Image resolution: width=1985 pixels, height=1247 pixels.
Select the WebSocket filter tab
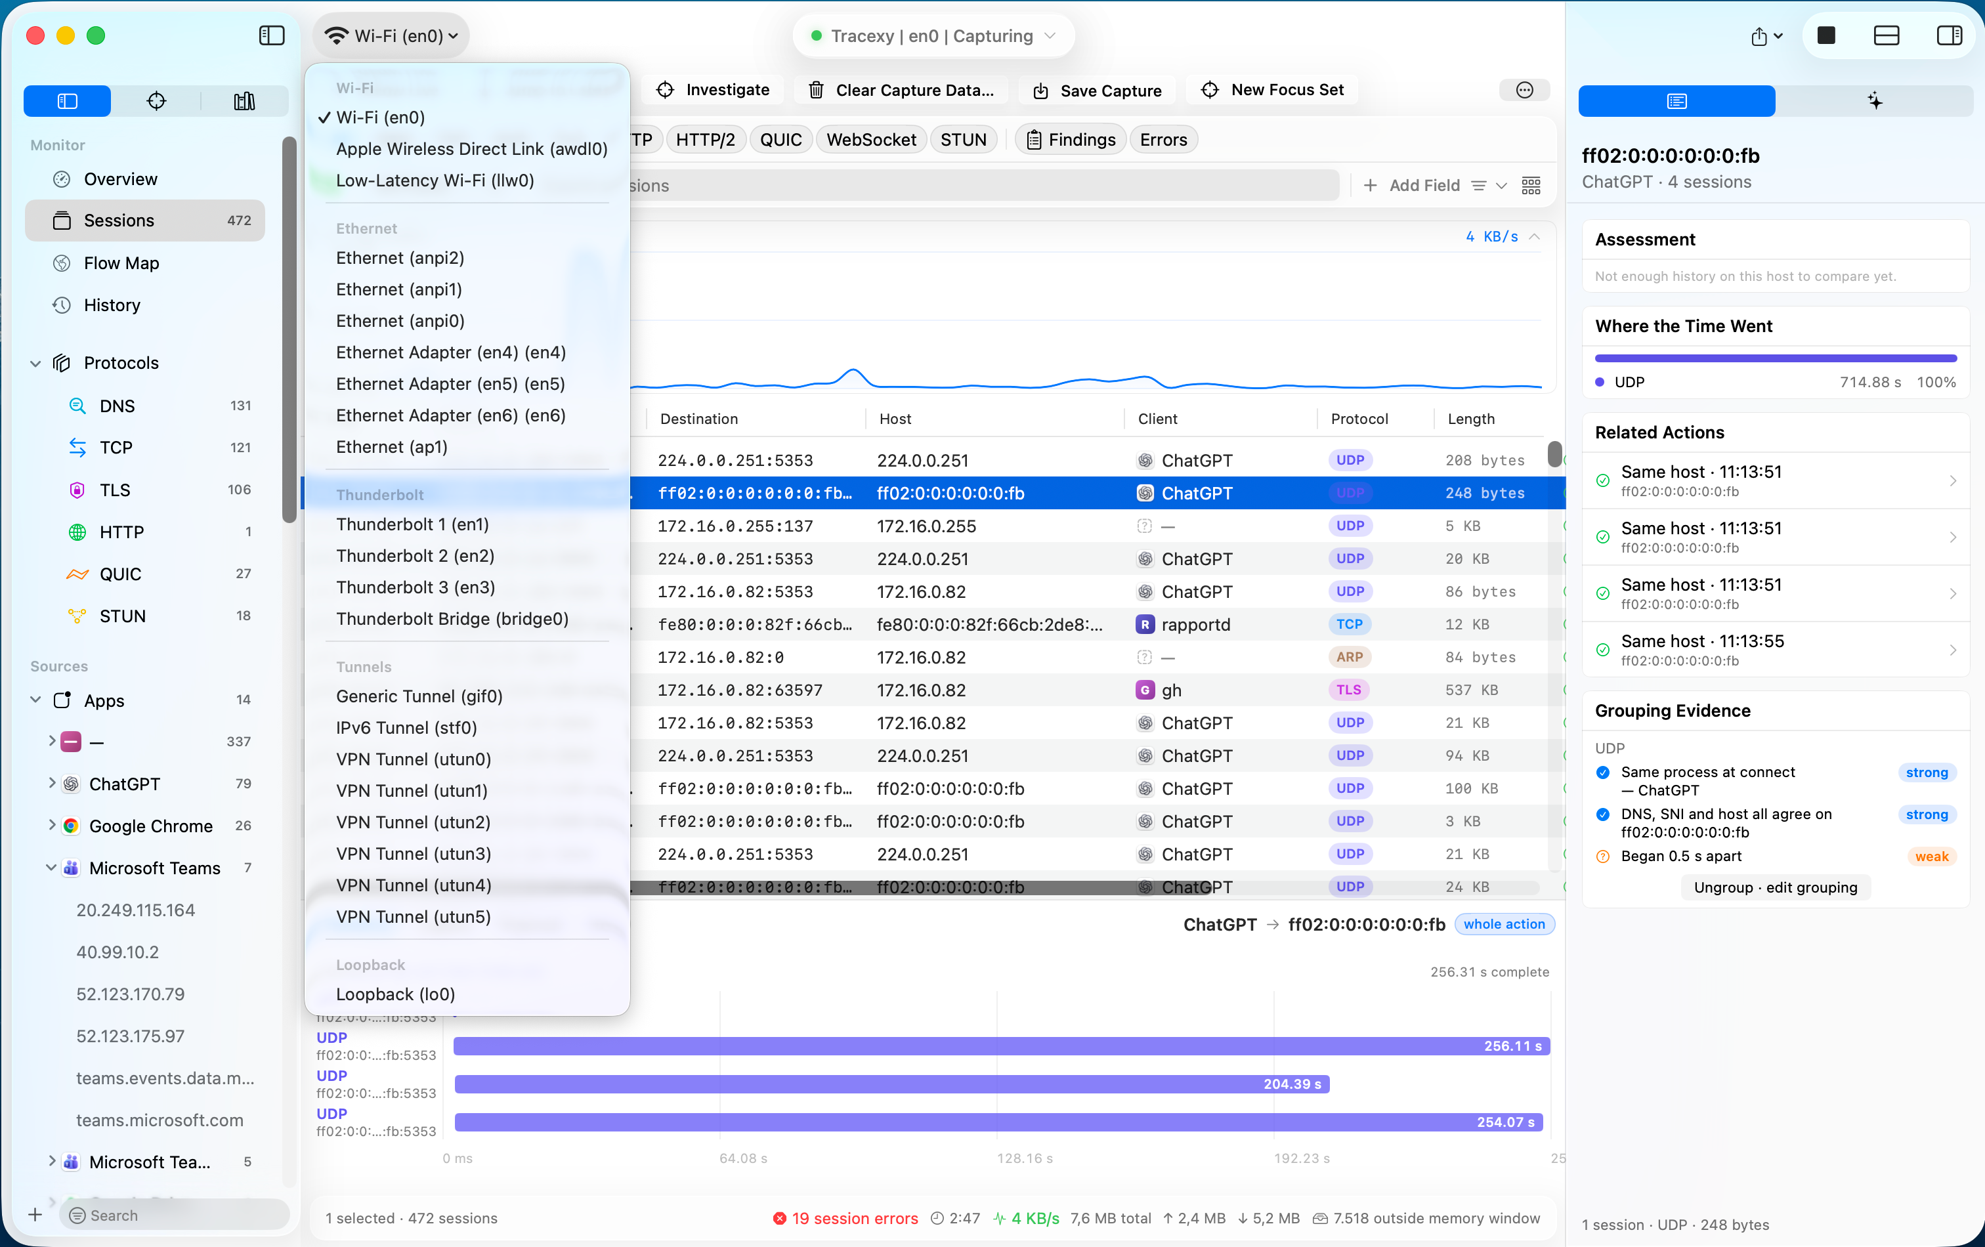(871, 139)
